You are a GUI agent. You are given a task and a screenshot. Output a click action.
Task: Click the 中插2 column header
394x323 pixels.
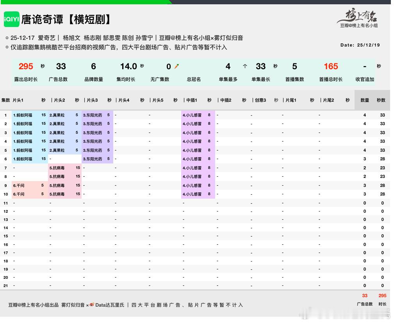226,100
